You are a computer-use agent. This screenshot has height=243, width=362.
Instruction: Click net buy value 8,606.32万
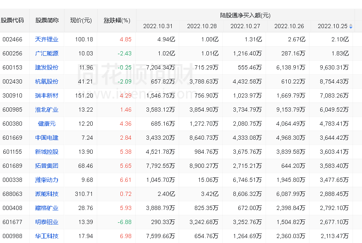coord(247,194)
